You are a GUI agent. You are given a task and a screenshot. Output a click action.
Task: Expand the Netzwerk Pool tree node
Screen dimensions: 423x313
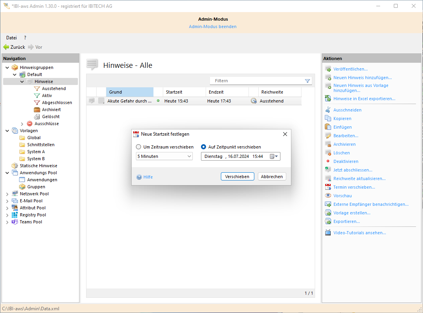[x=7, y=194]
